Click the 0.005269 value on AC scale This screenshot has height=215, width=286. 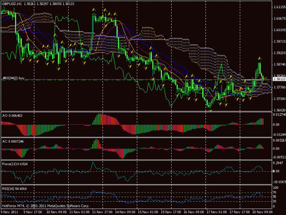coord(280,140)
